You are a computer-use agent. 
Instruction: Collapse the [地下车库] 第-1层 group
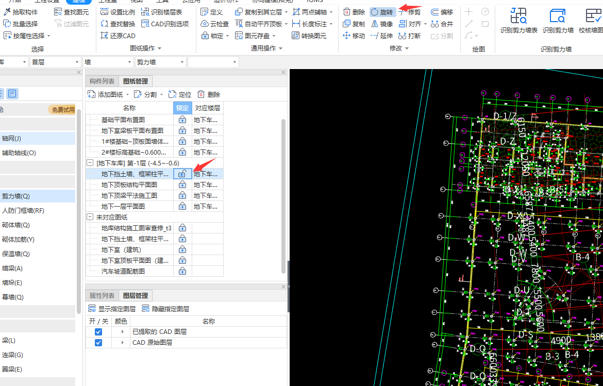90,163
